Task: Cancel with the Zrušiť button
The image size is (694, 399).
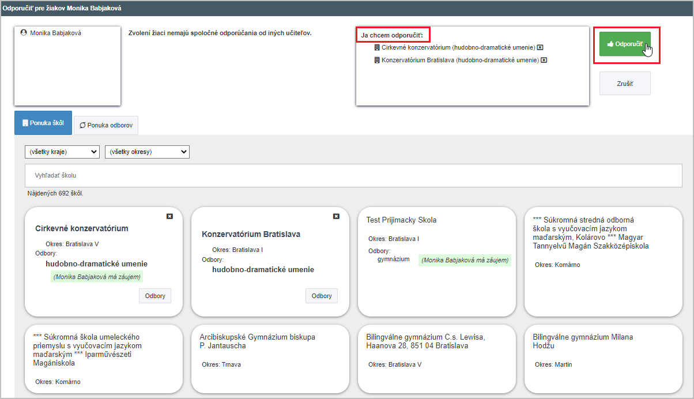Action: (625, 84)
